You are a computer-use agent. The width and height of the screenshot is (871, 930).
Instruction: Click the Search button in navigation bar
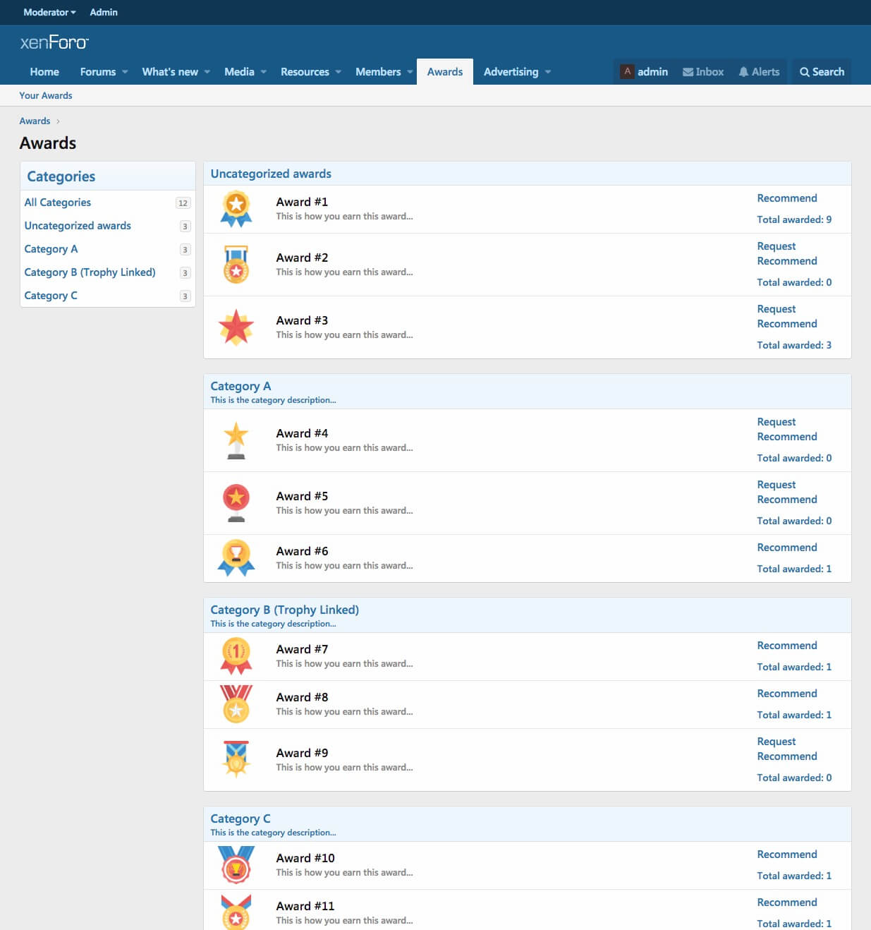click(x=822, y=72)
